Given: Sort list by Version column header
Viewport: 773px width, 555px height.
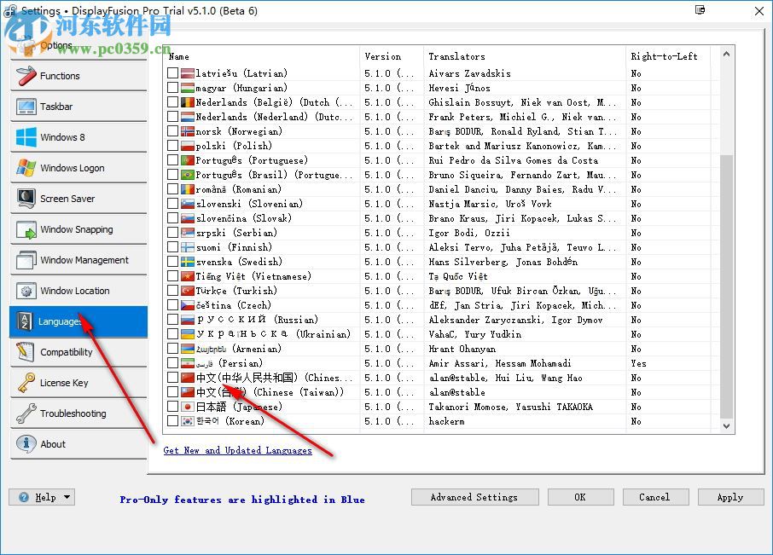Looking at the screenshot, I should [392, 56].
